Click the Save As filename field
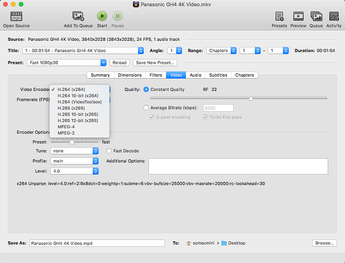 (97, 243)
